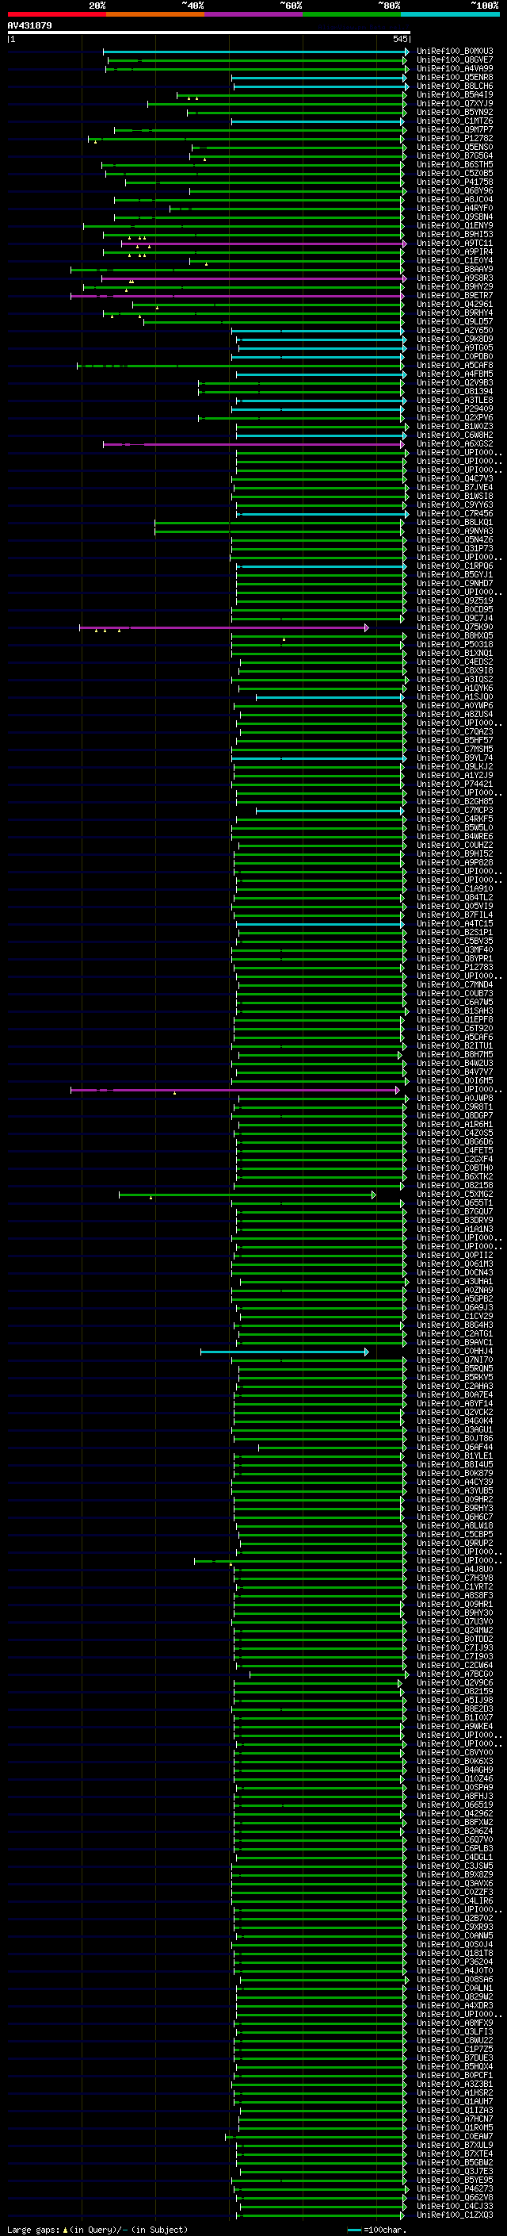Select hit label UniRef100_Q655T1
Viewport: 507px width, 2236px height.
[455, 1204]
